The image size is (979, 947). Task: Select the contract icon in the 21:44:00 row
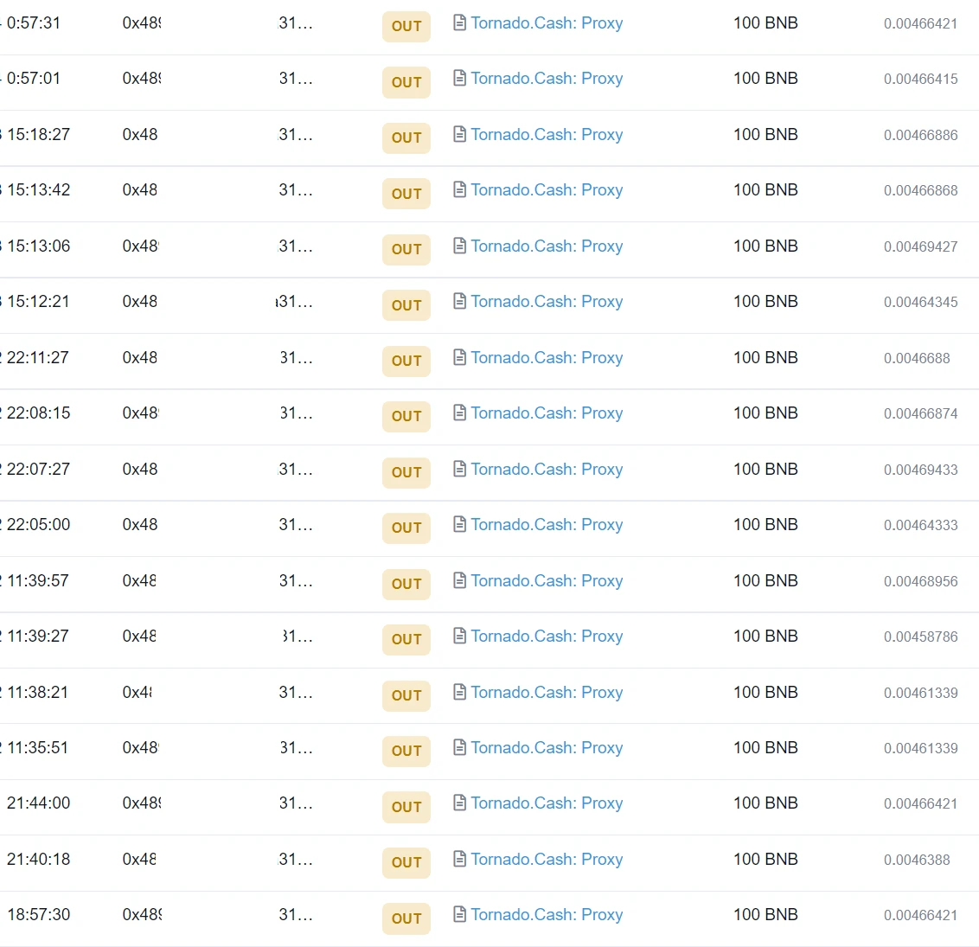coord(459,803)
